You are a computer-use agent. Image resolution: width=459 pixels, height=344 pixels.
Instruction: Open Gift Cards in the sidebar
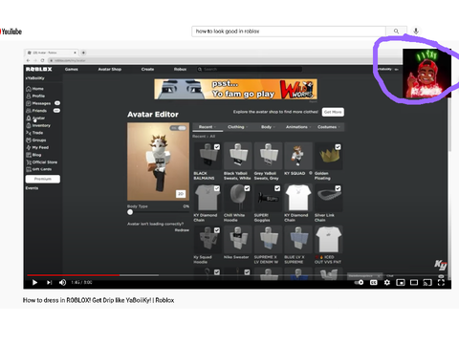click(38, 169)
